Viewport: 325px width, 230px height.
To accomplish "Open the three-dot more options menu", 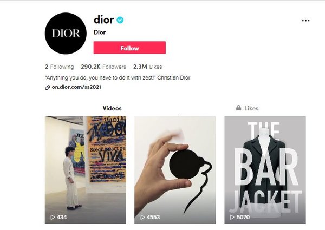I will coord(305,21).
